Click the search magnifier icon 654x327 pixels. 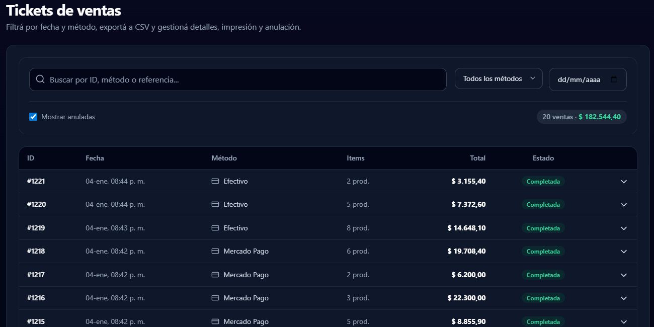pos(40,79)
